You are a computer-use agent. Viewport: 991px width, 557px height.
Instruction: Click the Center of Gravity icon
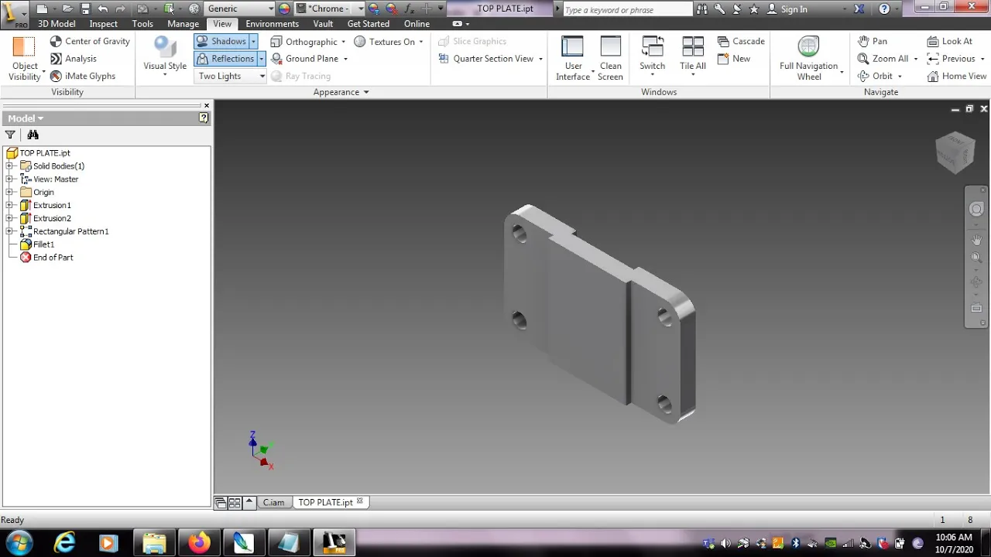(x=56, y=41)
